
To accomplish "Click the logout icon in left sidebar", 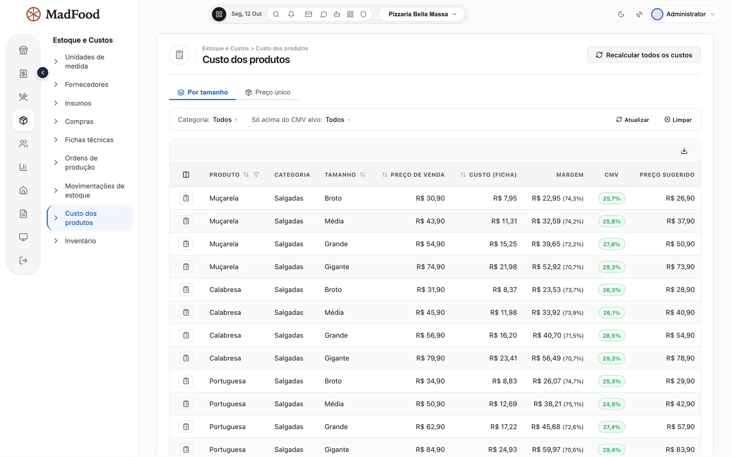I will coord(23,260).
